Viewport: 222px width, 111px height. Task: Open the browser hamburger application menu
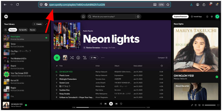tap(217, 5)
